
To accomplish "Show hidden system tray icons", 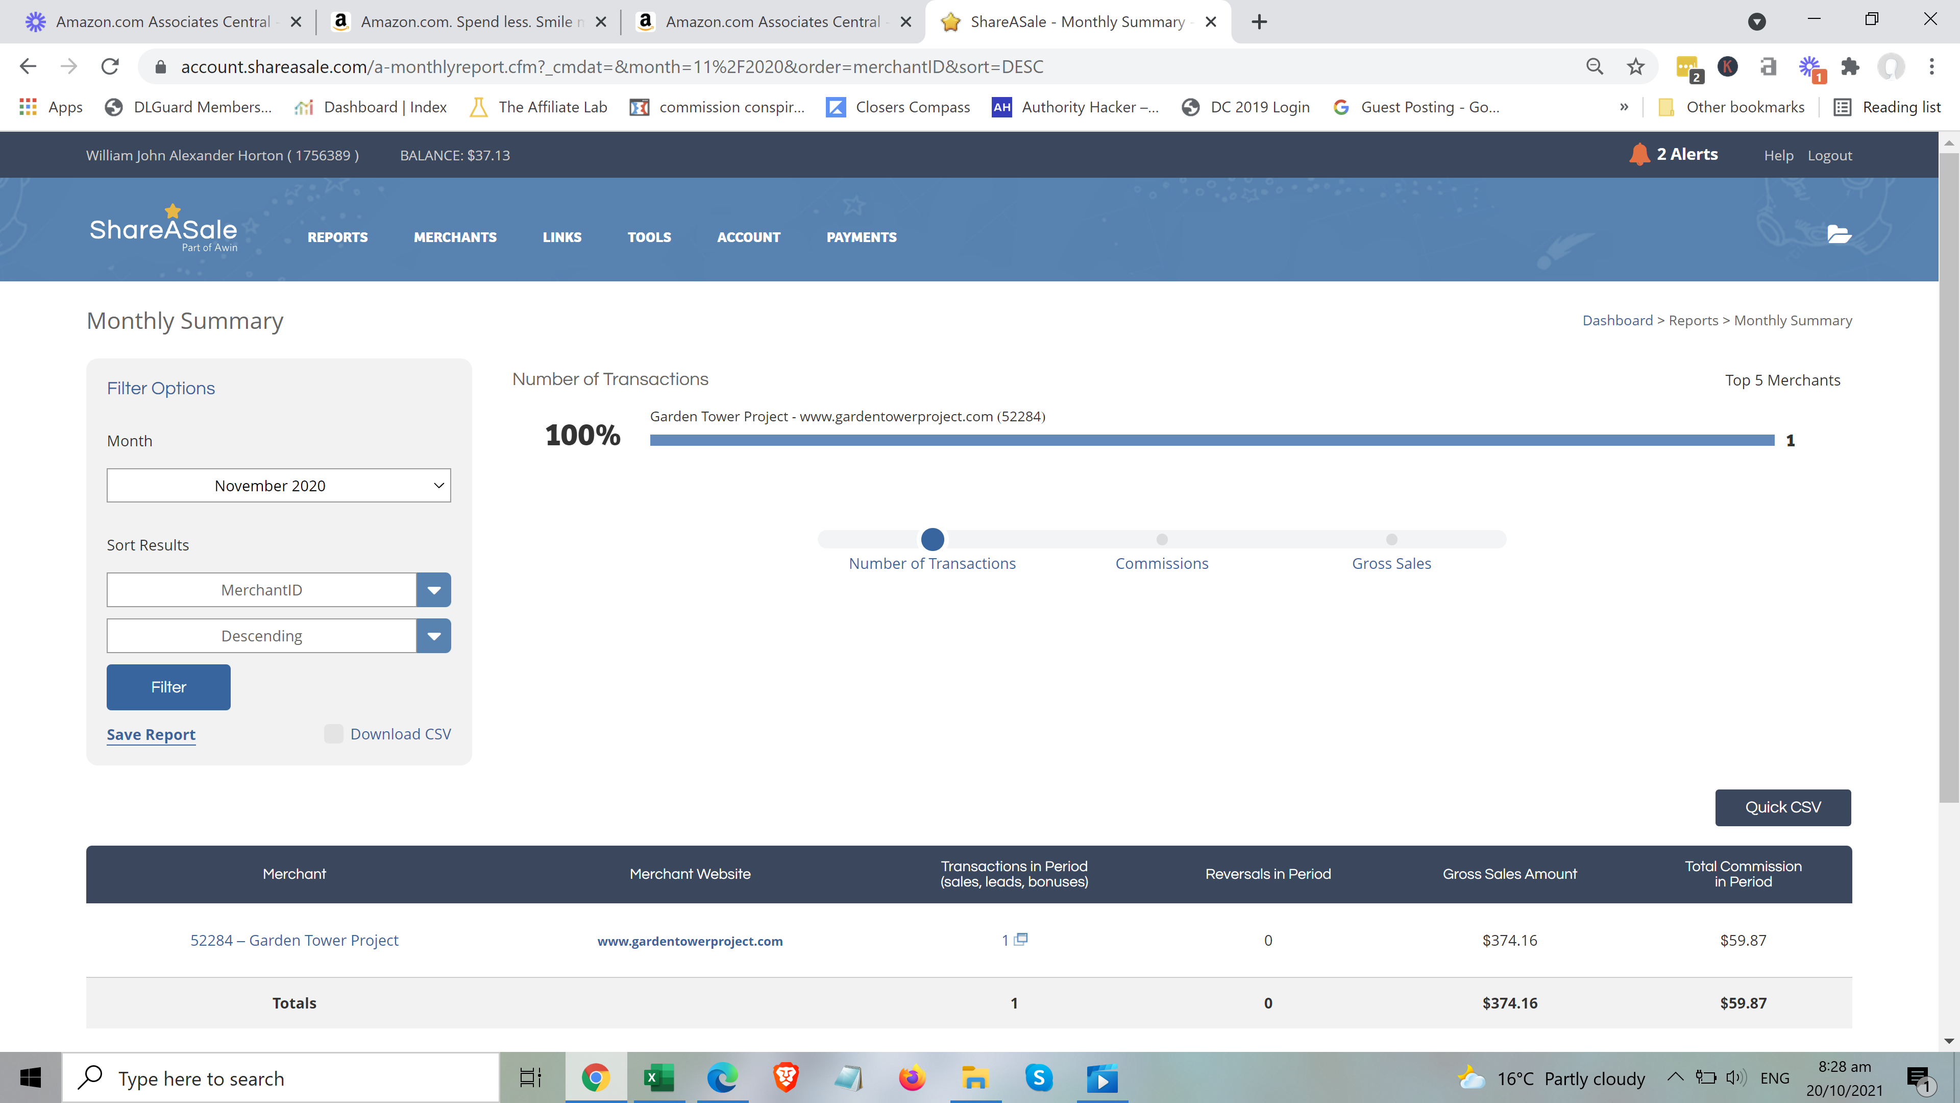I will [1675, 1077].
